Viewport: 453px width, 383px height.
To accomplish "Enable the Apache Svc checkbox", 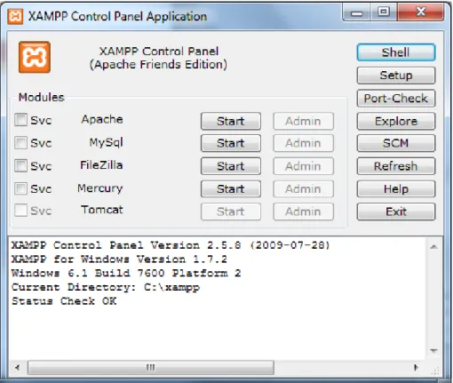I will coord(20,120).
